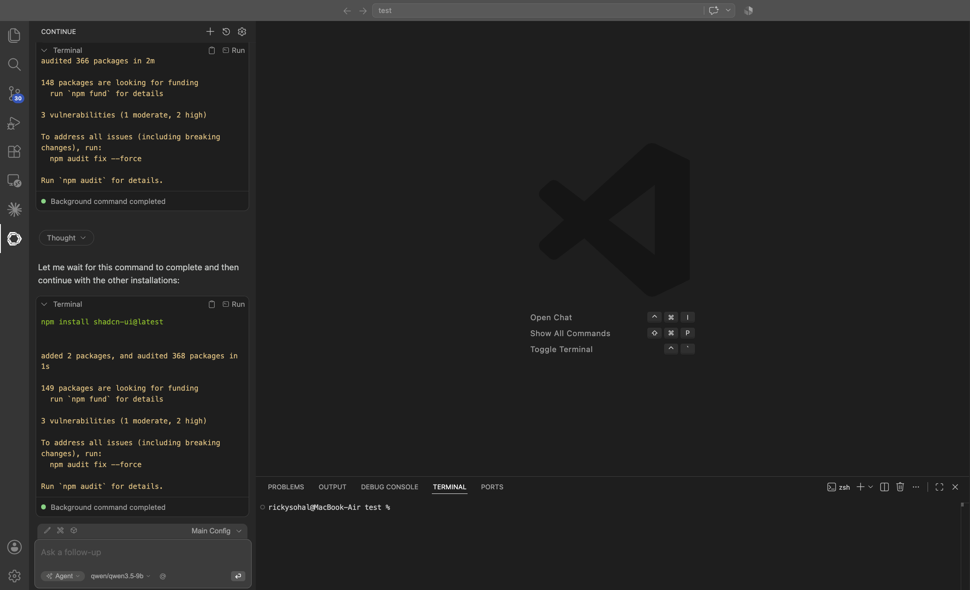Select the zsh terminal instance
This screenshot has height=590, width=970.
point(839,487)
